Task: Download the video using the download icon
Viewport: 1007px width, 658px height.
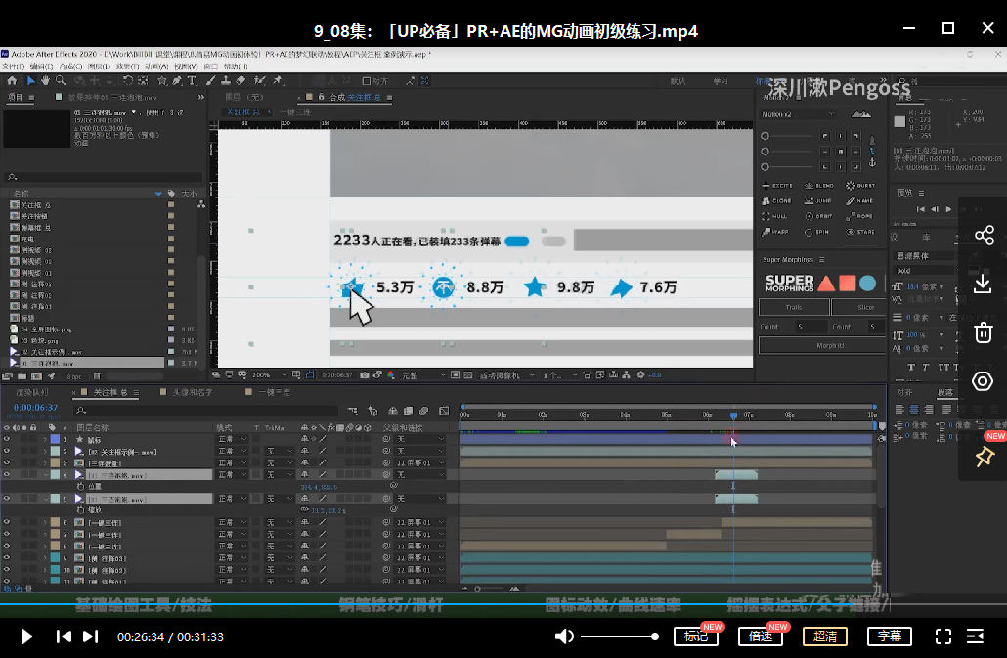Action: (984, 284)
